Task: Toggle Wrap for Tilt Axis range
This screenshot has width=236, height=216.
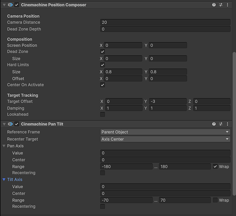Action: 215,200
